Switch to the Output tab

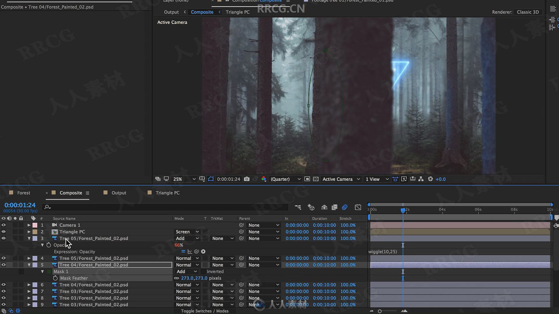click(118, 192)
